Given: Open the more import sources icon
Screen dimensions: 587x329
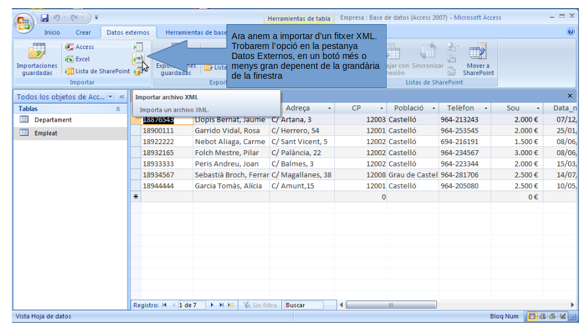Looking at the screenshot, I should pos(138,71).
